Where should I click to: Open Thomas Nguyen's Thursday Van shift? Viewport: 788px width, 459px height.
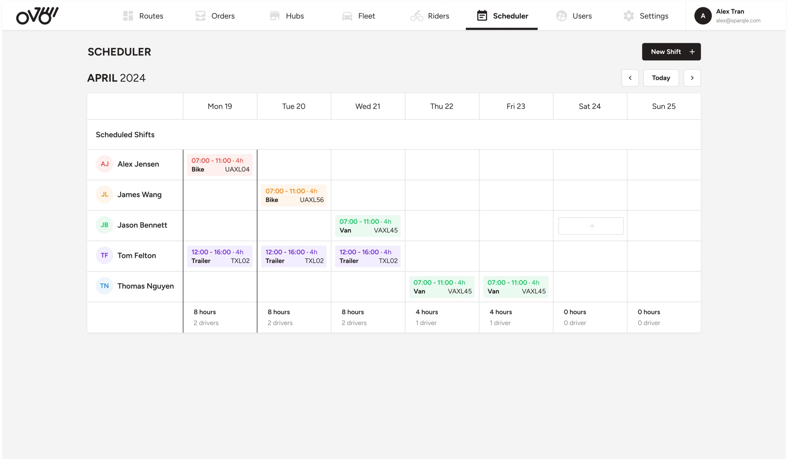[x=441, y=286]
